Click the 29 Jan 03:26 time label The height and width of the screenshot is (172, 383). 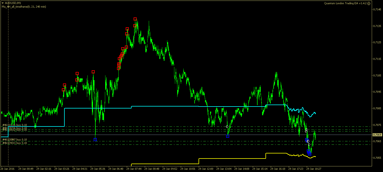tap(62, 169)
